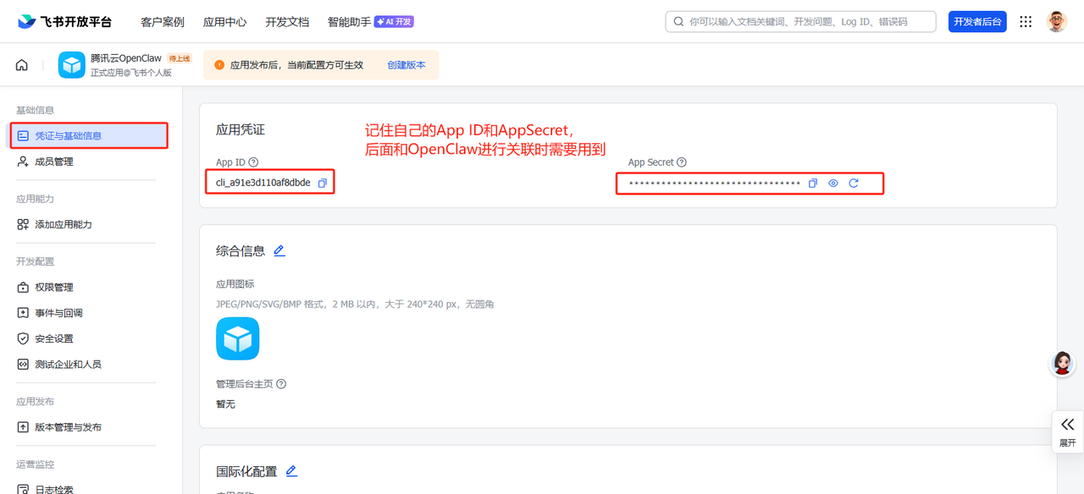The height and width of the screenshot is (494, 1084).
Task: Click the document search input field
Action: click(800, 22)
